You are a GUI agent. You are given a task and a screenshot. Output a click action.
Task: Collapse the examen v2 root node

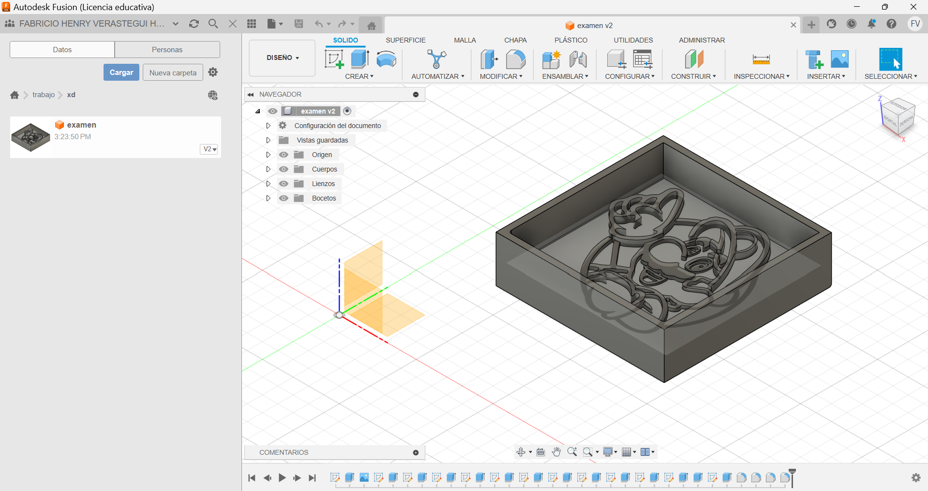coord(258,111)
